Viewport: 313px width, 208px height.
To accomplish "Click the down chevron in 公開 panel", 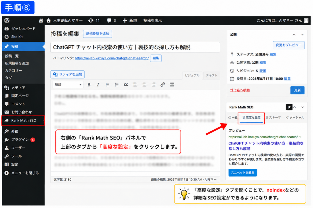I will [x=303, y=35].
